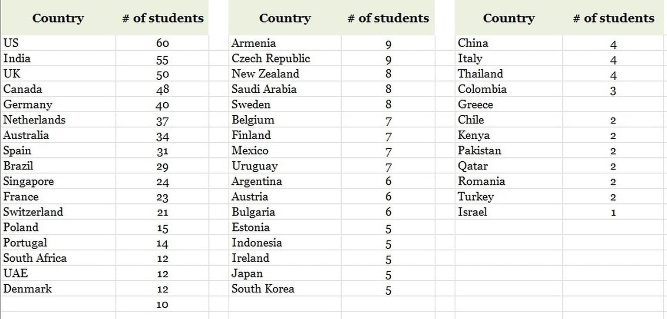The width and height of the screenshot is (667, 319).
Task: Click the third '# of students' header
Action: [x=613, y=18]
